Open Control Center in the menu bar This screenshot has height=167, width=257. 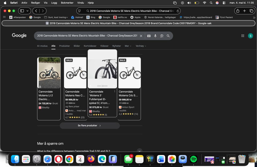click(x=224, y=3)
